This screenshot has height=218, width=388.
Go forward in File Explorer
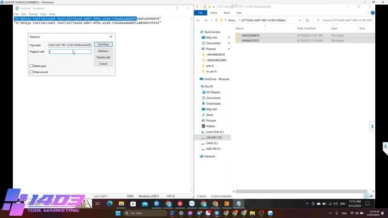point(206,20)
